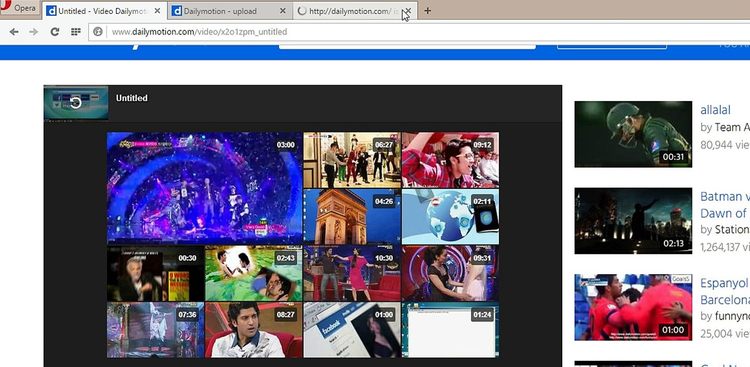Play the Arc de Triomphe video 04:26

352,217
